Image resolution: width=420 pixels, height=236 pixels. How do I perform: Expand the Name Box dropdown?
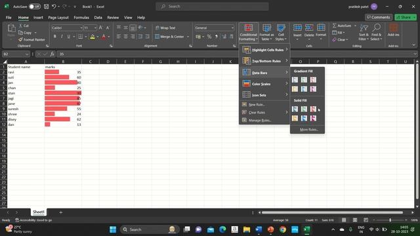point(27,54)
